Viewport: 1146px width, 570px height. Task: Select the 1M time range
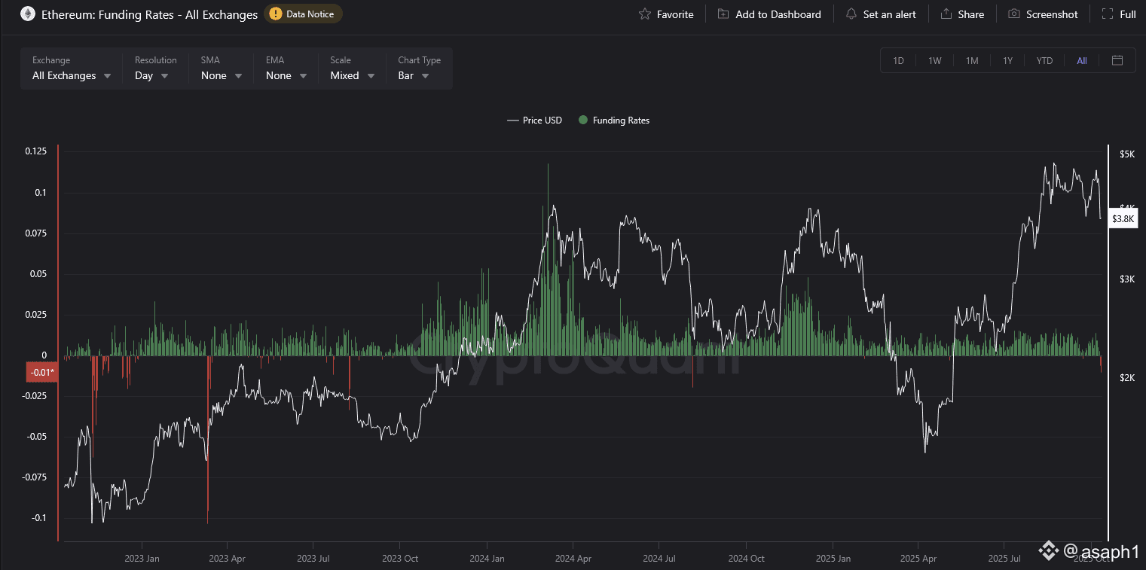click(x=972, y=61)
